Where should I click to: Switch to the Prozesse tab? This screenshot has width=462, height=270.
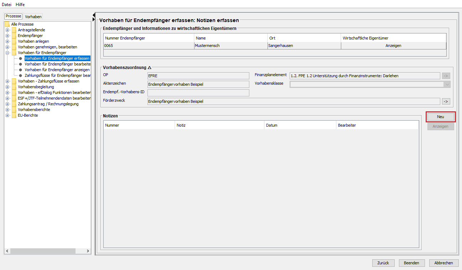click(14, 16)
